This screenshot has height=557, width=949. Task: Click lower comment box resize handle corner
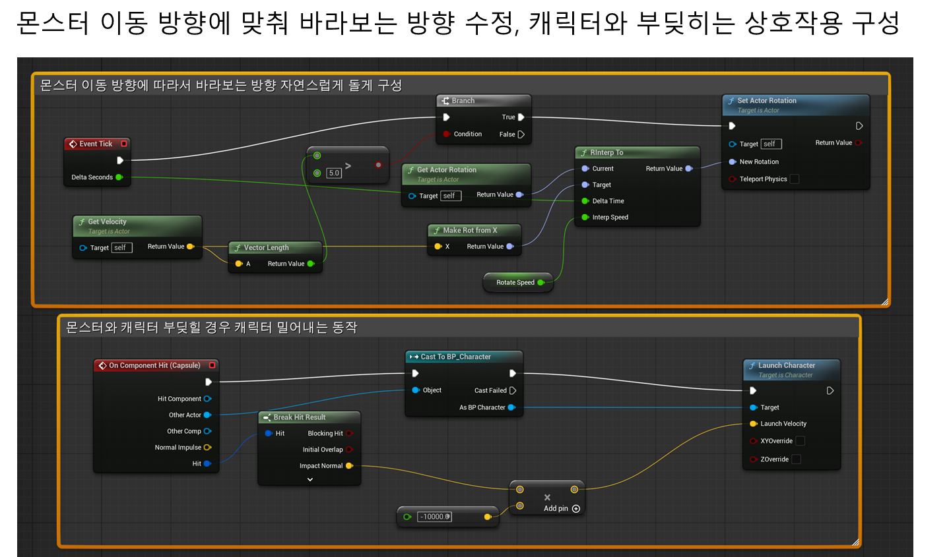tap(855, 542)
